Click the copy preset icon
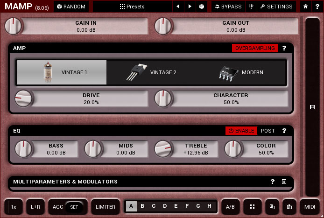The image size is (324, 218). [272, 207]
